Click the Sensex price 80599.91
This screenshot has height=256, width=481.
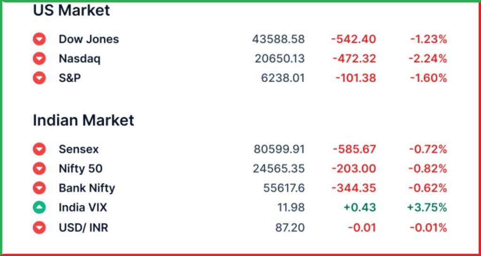click(279, 149)
